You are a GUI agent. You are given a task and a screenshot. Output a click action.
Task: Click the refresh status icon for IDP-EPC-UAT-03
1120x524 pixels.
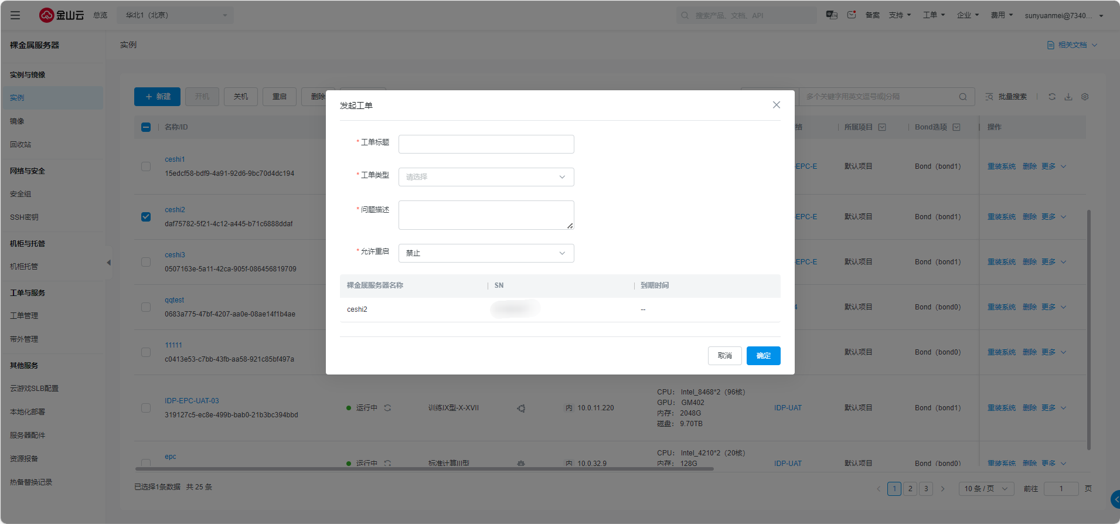(x=387, y=408)
